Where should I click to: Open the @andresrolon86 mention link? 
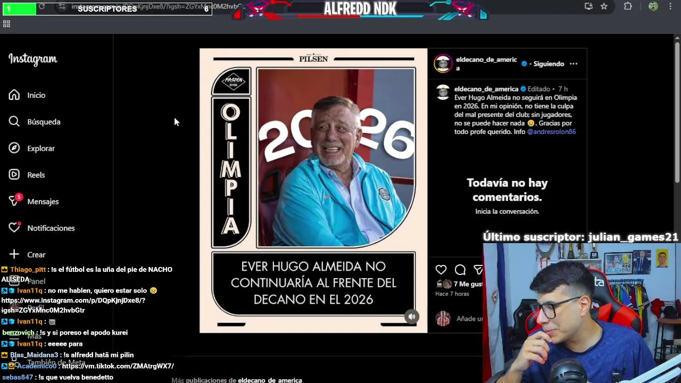tap(552, 131)
